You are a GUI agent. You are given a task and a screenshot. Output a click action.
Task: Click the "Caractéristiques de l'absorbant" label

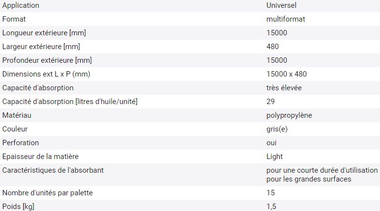(x=53, y=170)
